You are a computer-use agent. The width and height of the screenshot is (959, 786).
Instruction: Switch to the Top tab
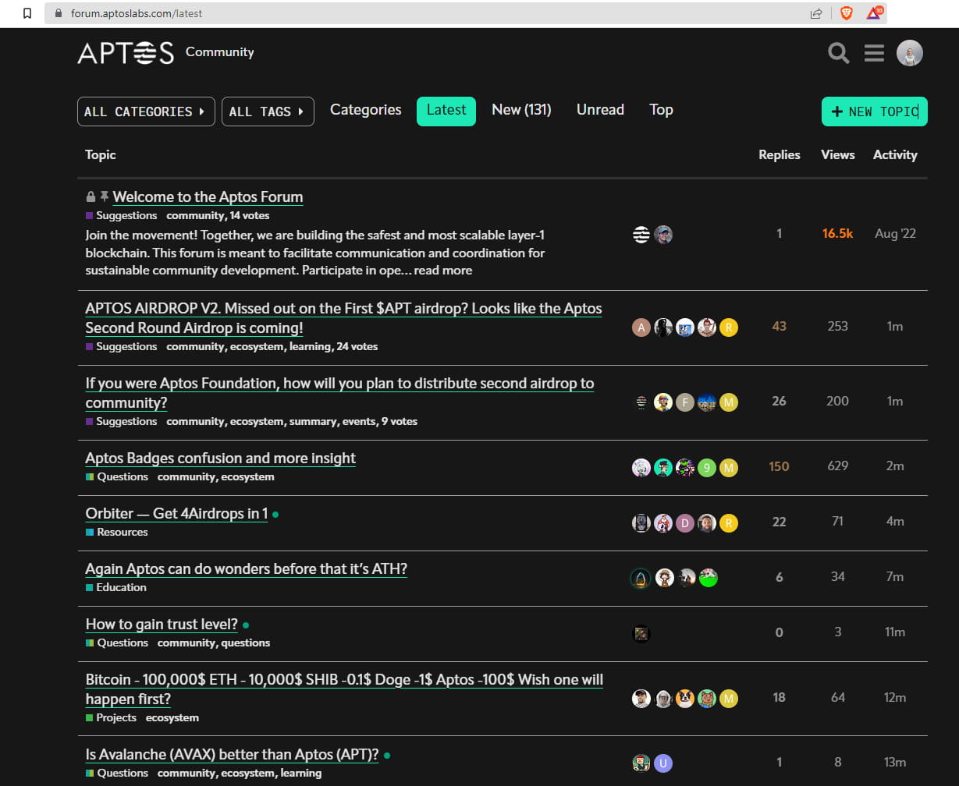[x=661, y=110]
